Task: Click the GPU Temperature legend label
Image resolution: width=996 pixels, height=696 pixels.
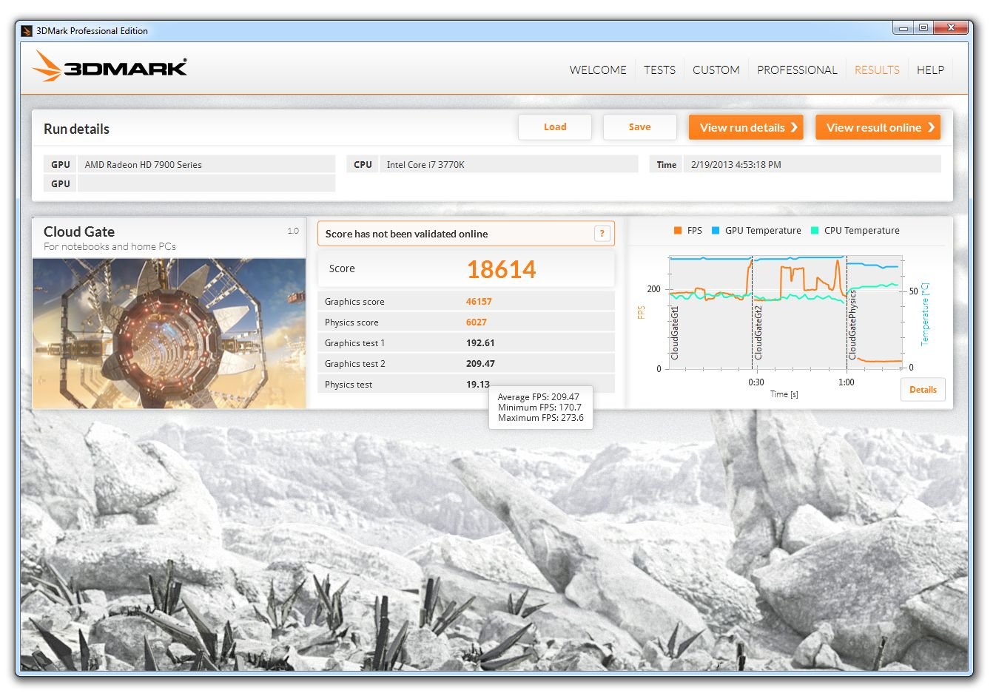Action: point(763,231)
